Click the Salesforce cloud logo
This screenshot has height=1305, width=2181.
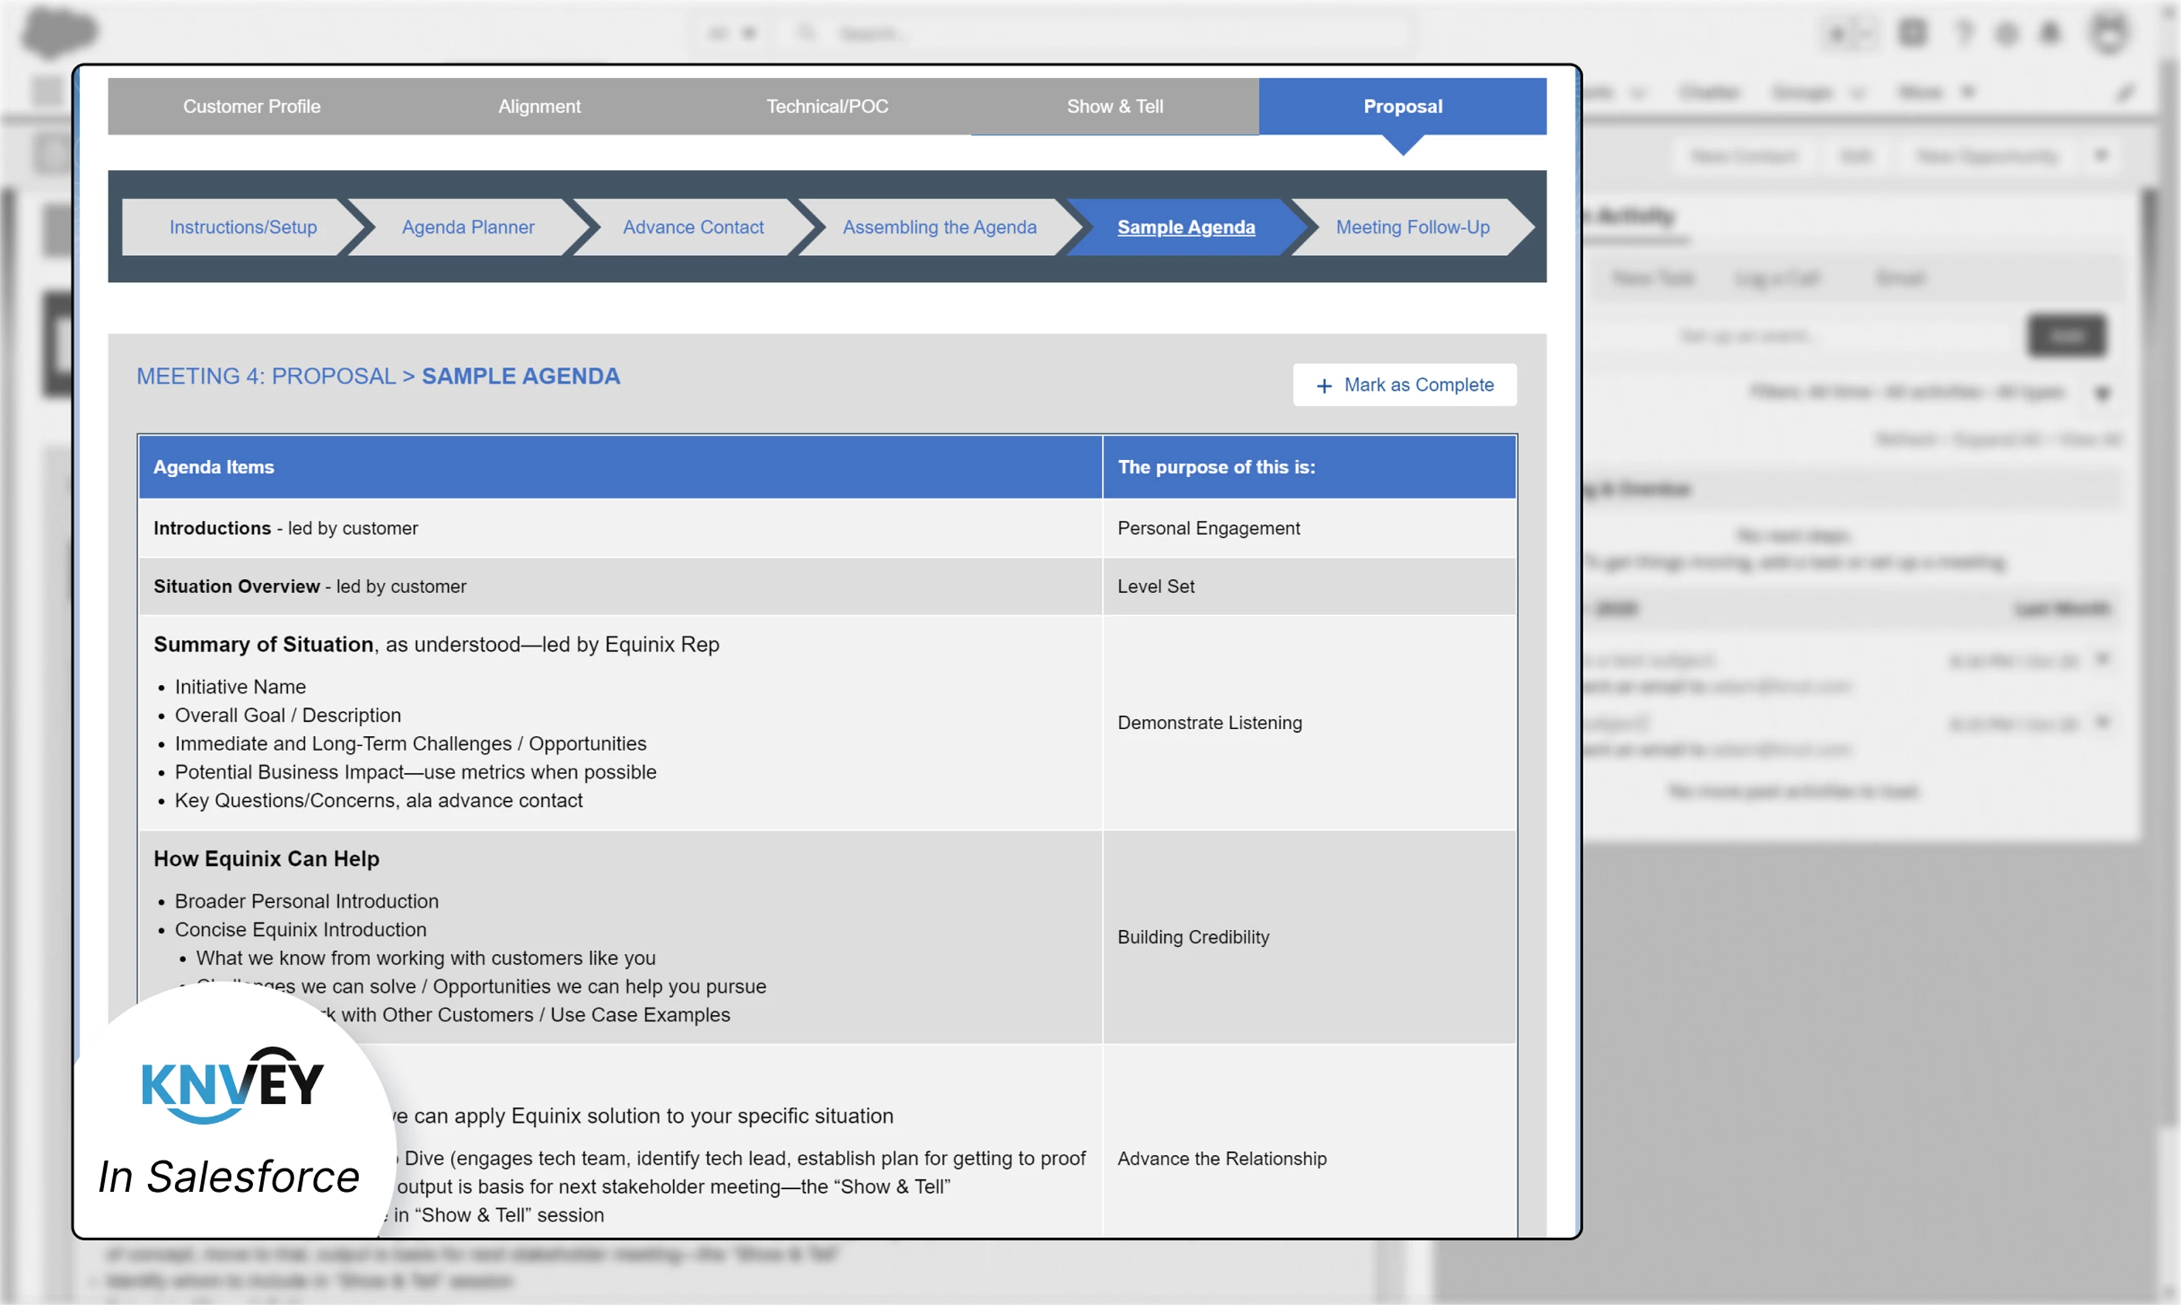(58, 31)
